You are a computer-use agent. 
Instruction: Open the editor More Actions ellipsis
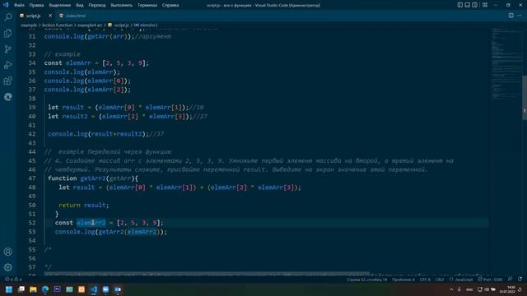[x=520, y=16]
